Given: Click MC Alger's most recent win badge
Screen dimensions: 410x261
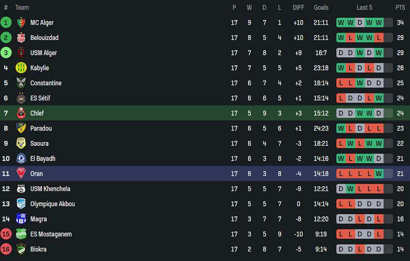Looking at the screenshot, I should [x=378, y=23].
